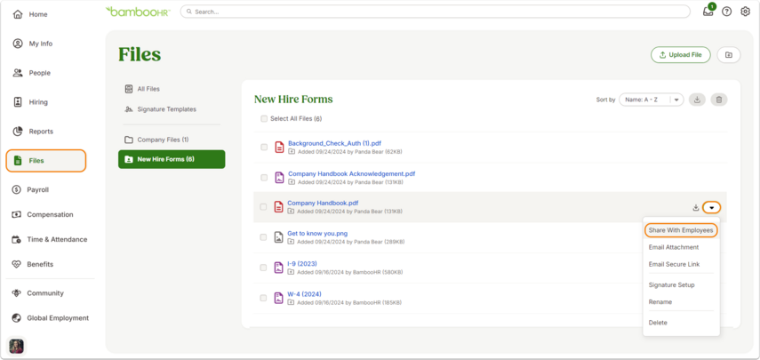Choose Signature Setup from the menu
Screen dimensions: 760x360
[x=671, y=285]
